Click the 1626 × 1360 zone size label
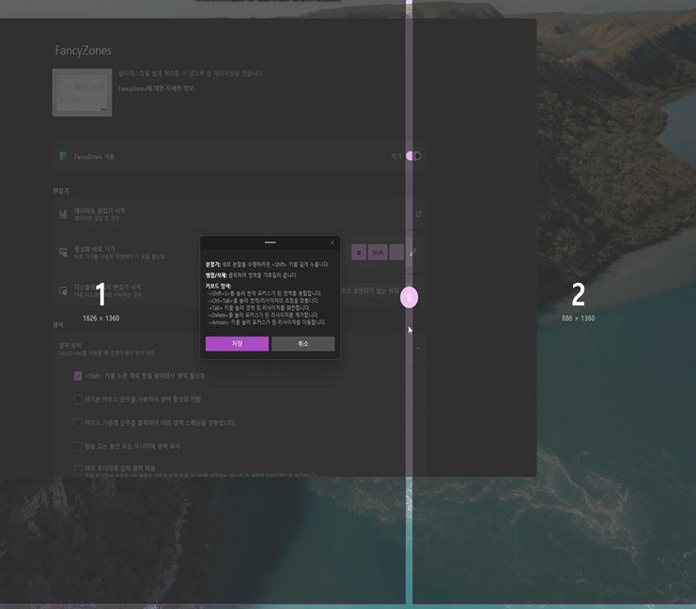696x609 pixels. 101,318
